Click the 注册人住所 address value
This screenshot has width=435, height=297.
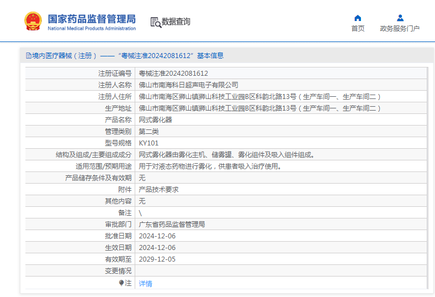pos(260,97)
